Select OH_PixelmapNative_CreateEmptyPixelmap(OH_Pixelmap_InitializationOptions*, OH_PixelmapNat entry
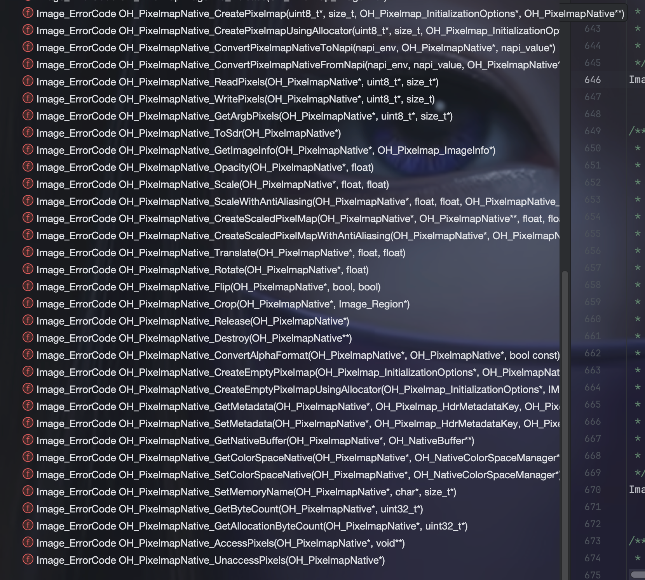This screenshot has width=645, height=580. (298, 372)
